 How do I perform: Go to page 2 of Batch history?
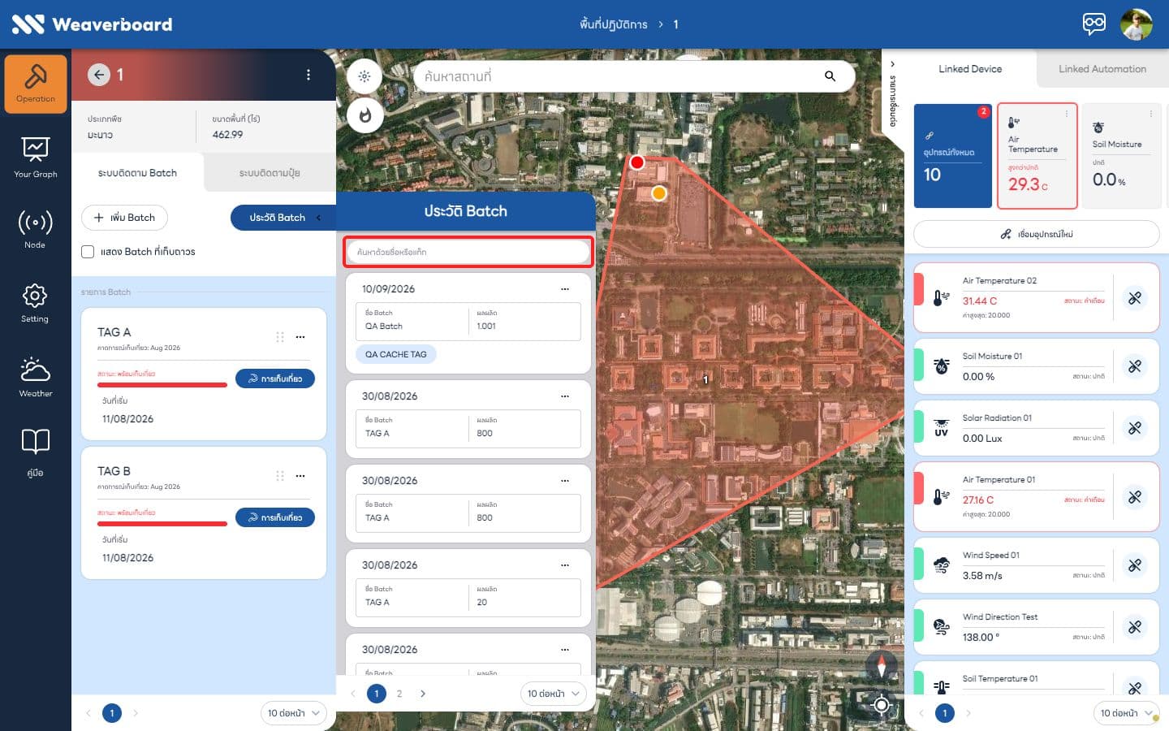tap(399, 694)
